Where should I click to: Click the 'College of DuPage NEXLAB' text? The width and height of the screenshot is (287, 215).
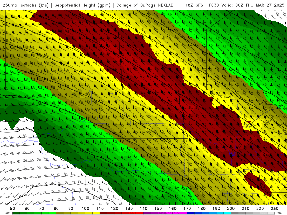[x=145, y=5]
